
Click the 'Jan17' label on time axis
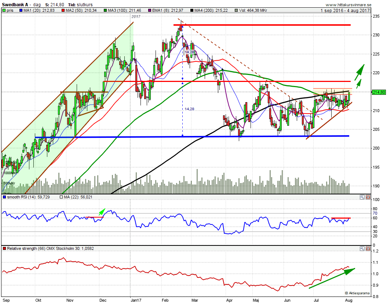(x=136, y=301)
